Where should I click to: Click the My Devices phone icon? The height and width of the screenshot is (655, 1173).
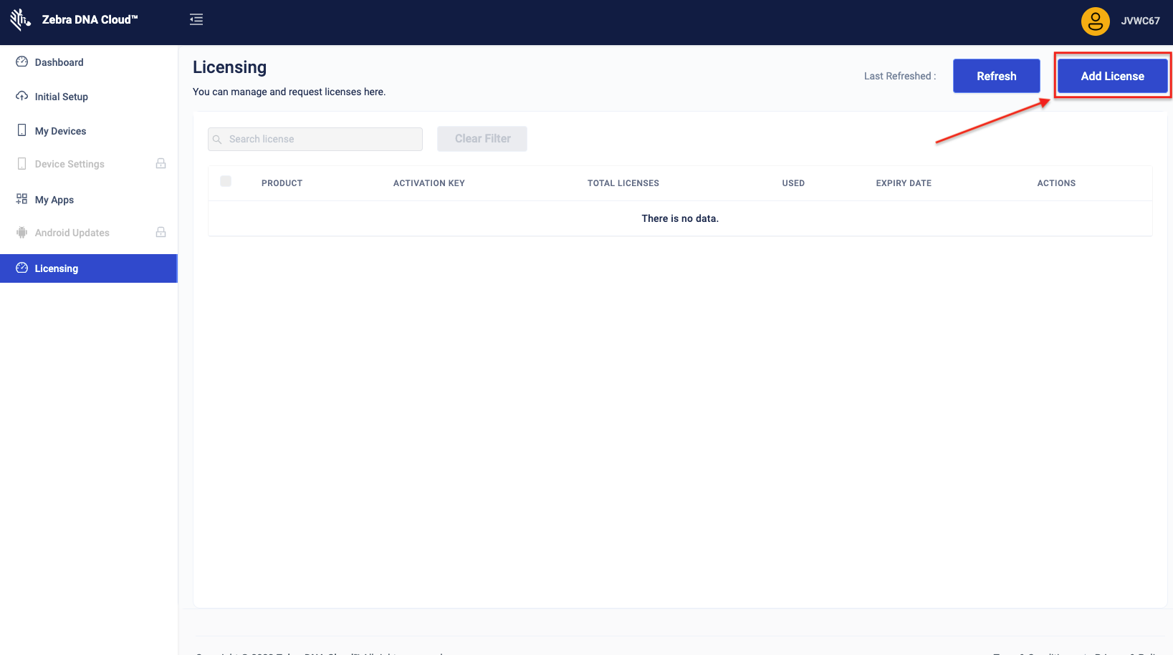[22, 130]
